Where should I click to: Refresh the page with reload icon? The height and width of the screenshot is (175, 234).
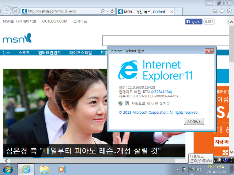point(112,11)
